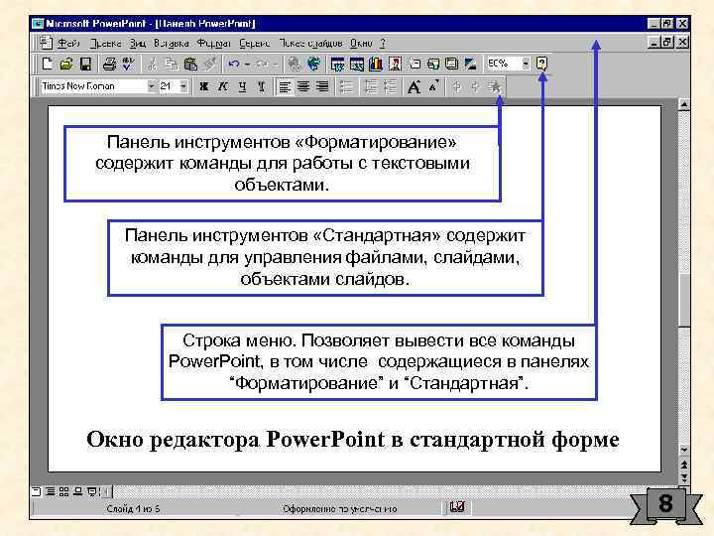
Task: Click the Increase Font Size large A
Action: 414,86
